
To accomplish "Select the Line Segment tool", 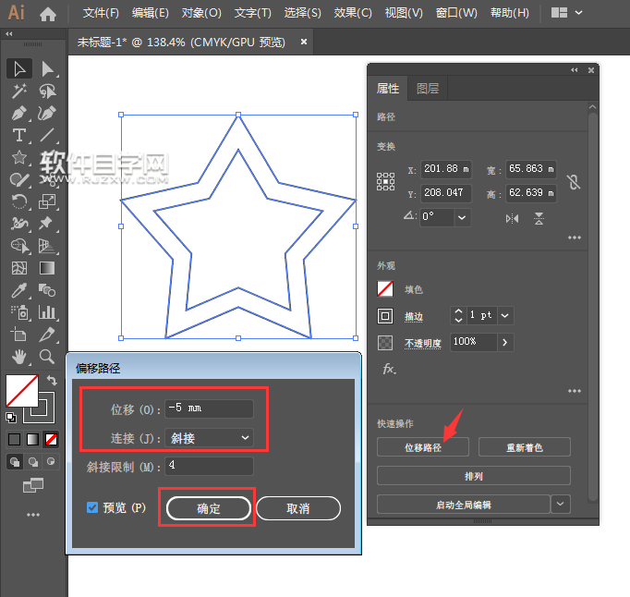I will (47, 135).
